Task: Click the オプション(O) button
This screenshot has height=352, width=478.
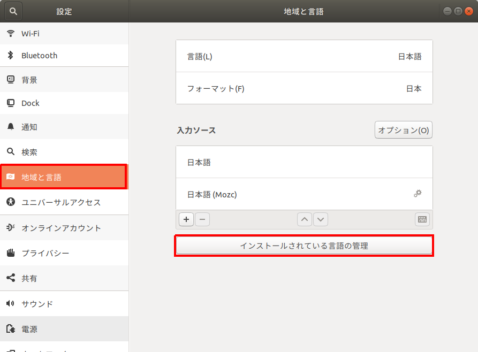Action: click(403, 130)
